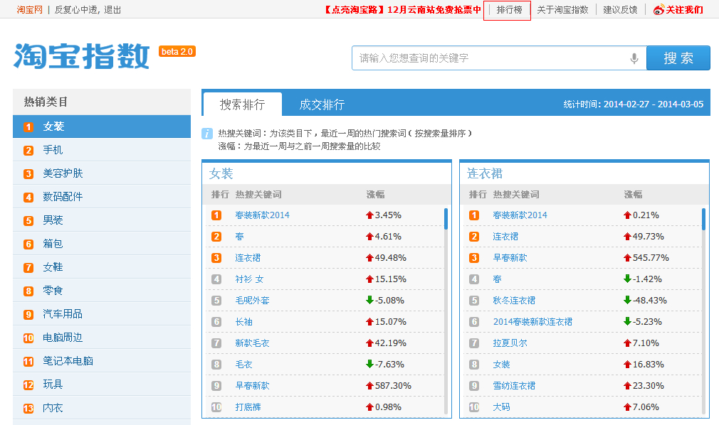Image resolution: width=719 pixels, height=425 pixels.
Task: Open keyword 长袖
Action: 244,321
